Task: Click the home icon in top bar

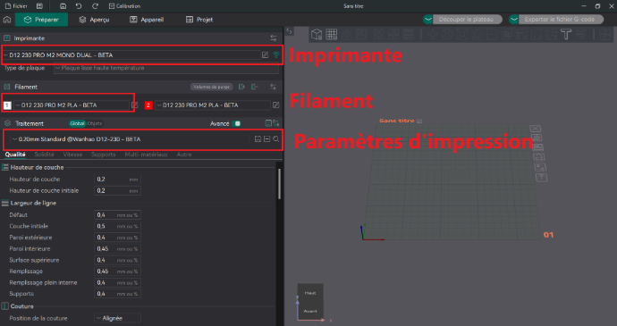Action: click(6, 20)
